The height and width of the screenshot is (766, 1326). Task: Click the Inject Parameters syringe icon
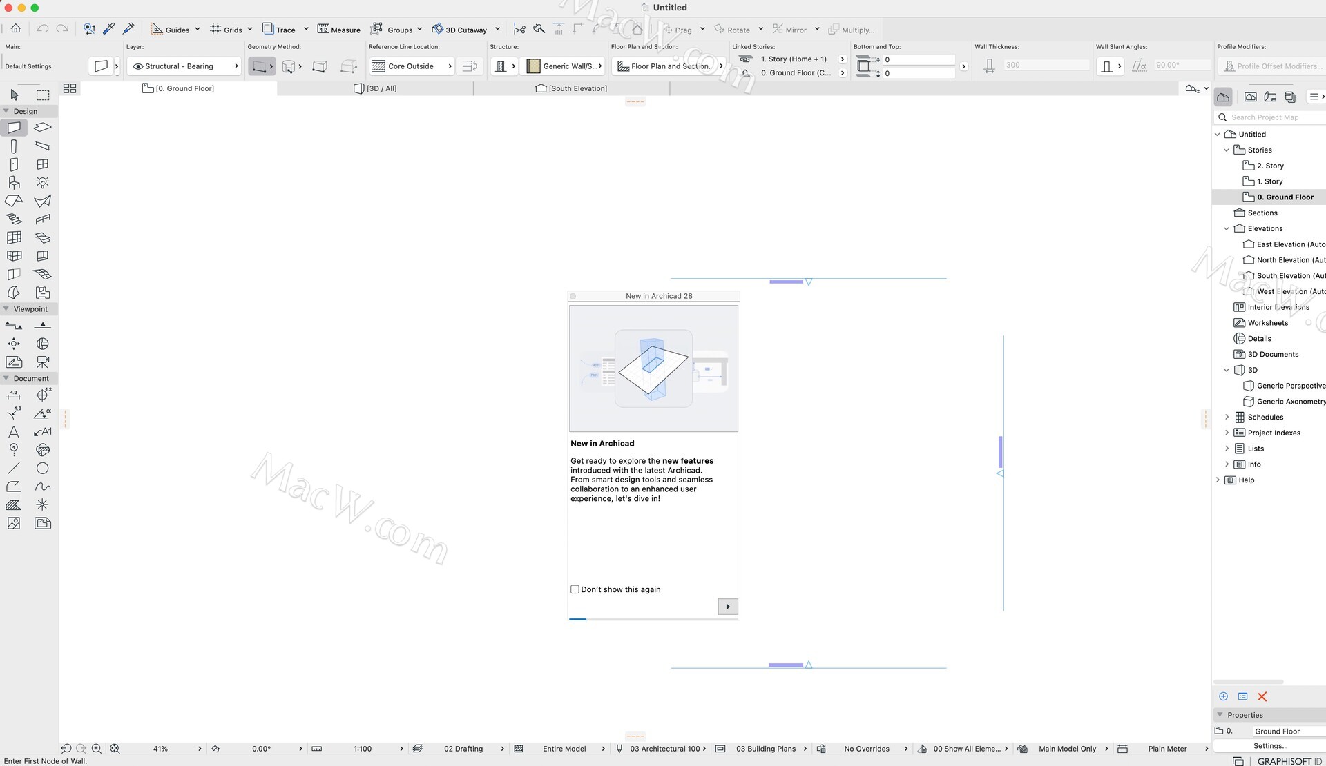click(x=128, y=29)
